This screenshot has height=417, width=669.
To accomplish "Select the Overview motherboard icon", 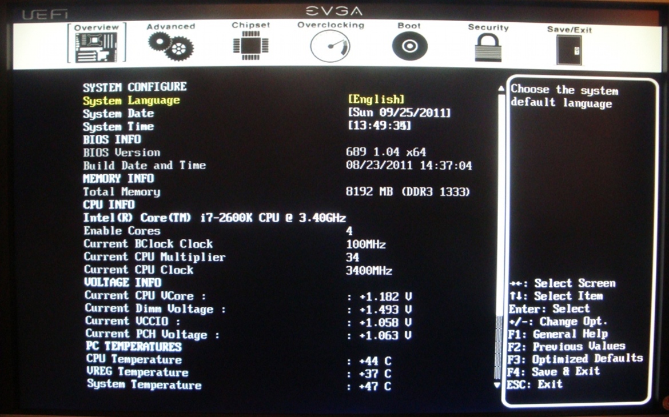I will pos(97,47).
